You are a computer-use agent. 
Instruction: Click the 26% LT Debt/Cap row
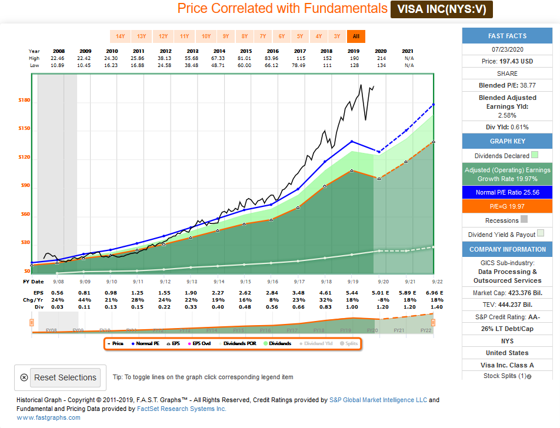click(507, 329)
